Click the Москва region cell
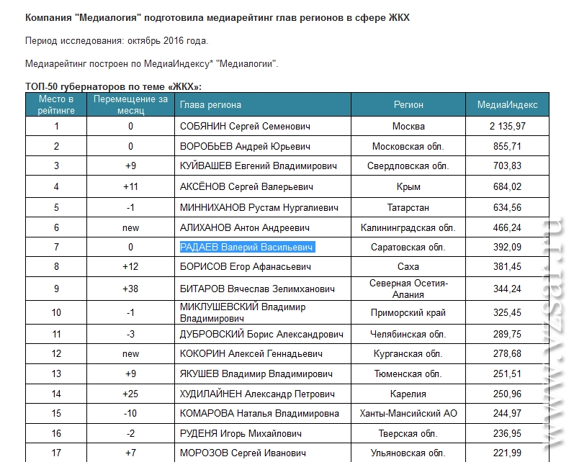This screenshot has width=574, height=462. pyautogui.click(x=408, y=126)
